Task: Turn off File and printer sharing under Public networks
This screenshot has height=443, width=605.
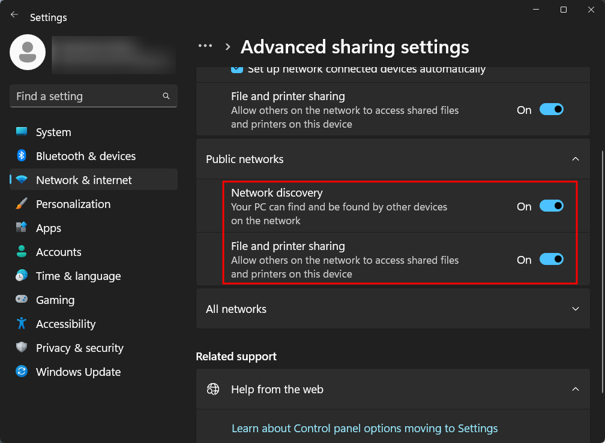Action: click(552, 259)
